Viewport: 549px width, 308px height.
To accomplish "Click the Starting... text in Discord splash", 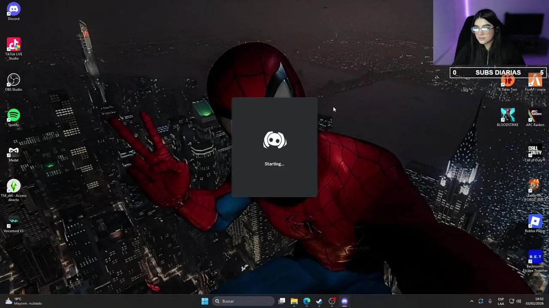I will pyautogui.click(x=274, y=164).
